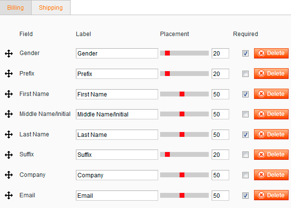Image resolution: width=291 pixels, height=208 pixels.
Task: Enable the Prefix required checkbox
Action: point(245,74)
